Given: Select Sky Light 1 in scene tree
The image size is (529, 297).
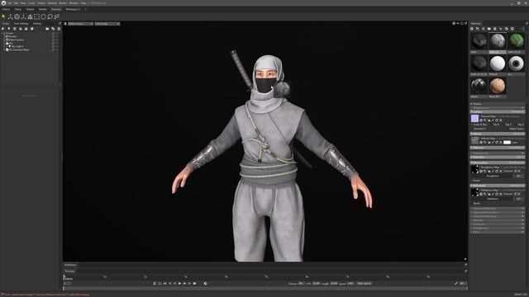Looking at the screenshot, I should [17, 46].
